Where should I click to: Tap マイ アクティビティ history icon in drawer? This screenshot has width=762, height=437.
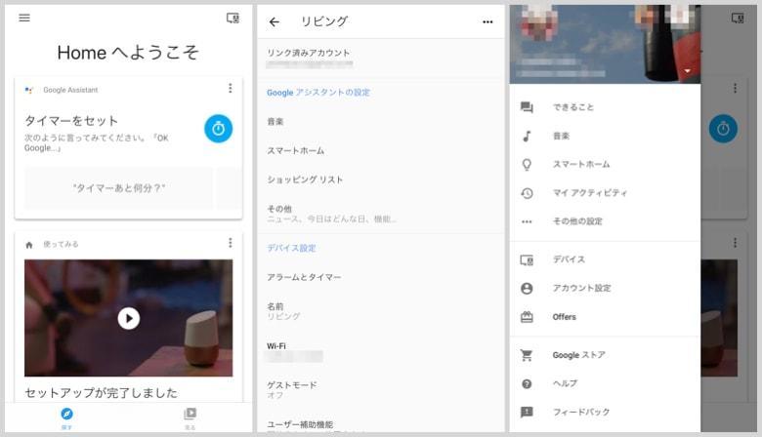[x=527, y=193]
